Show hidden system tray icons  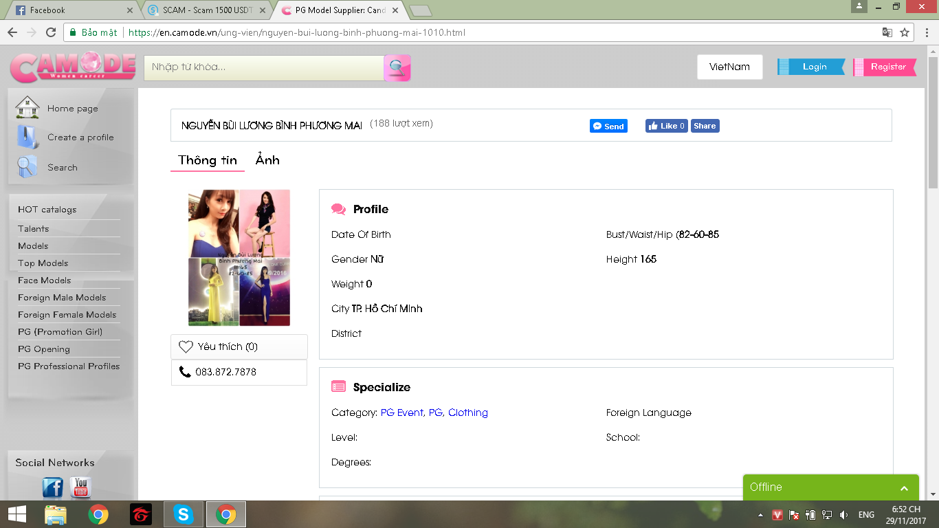(760, 515)
